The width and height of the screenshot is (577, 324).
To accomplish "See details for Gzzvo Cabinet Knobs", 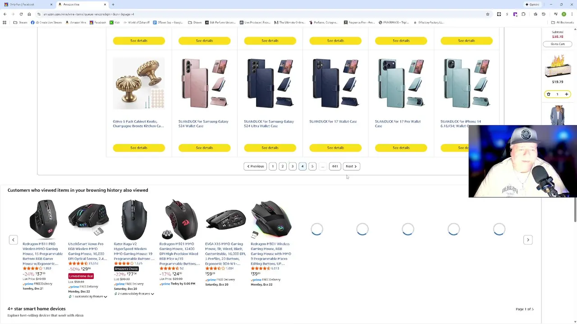I will pyautogui.click(x=139, y=148).
